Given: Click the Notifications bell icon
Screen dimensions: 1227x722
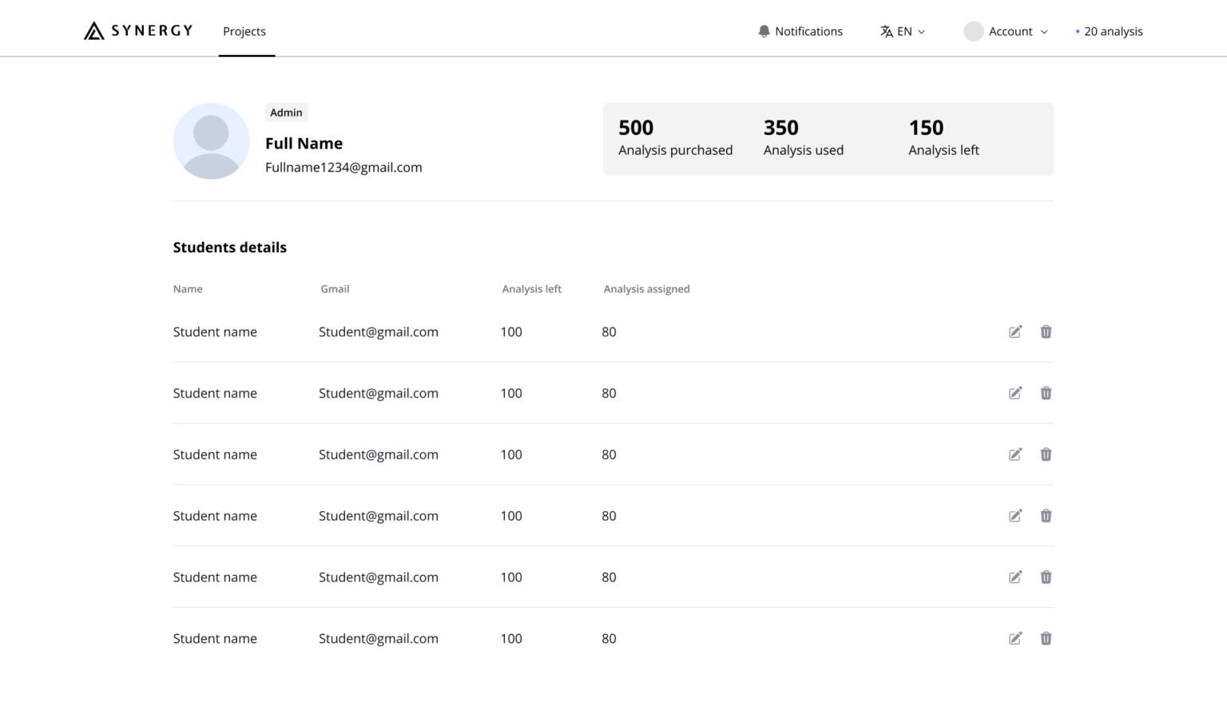Looking at the screenshot, I should click(764, 31).
